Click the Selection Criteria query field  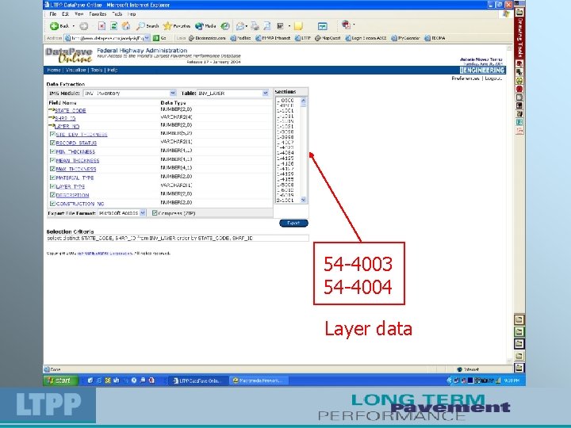(x=178, y=238)
